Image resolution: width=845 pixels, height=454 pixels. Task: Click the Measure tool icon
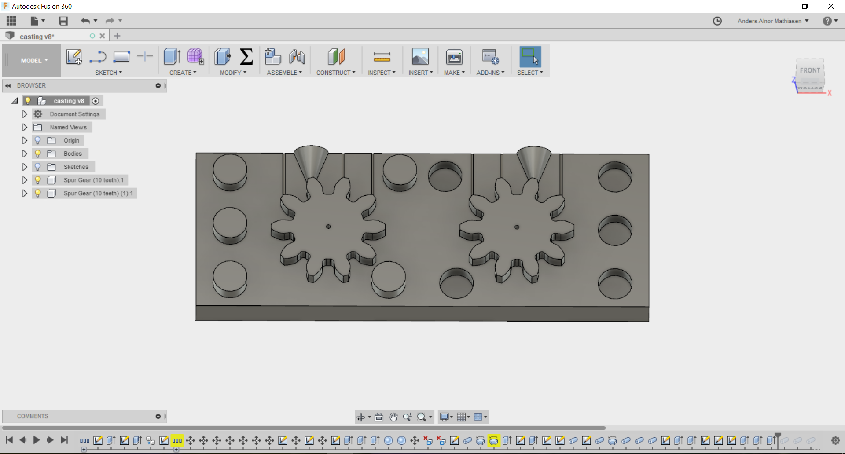click(x=382, y=57)
